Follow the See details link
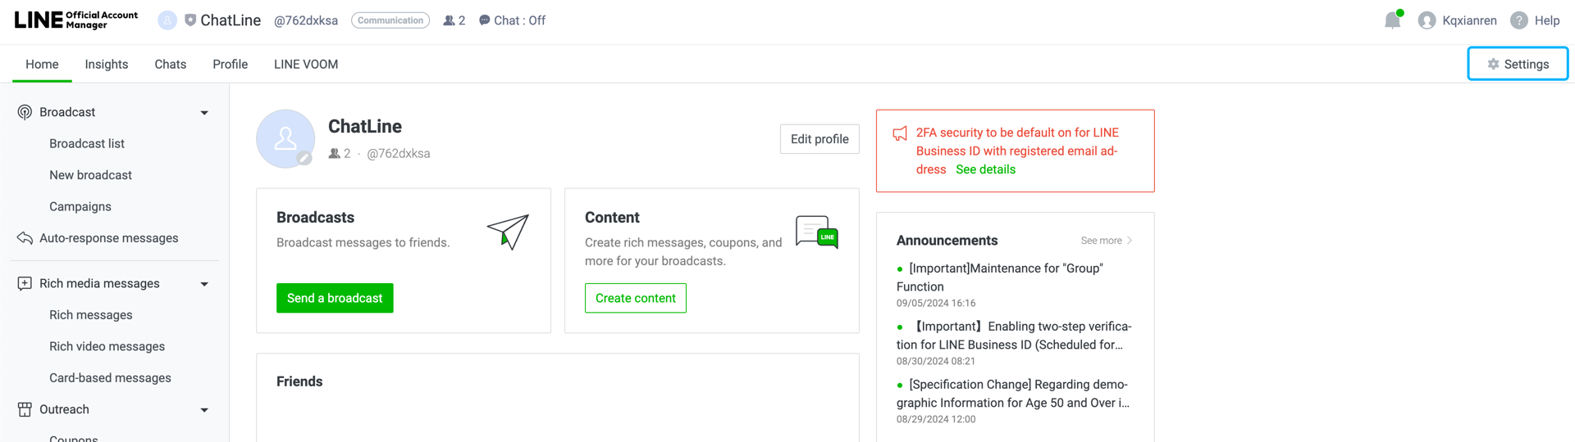Viewport: 1575px width, 442px height. coord(985,169)
